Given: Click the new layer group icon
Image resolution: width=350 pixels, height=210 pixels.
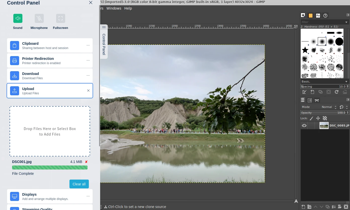Looking at the screenshot, I should tap(309, 207).
